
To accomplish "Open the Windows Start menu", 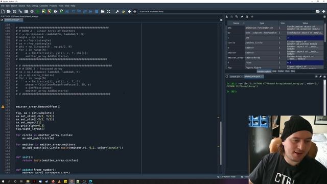I will pyautogui.click(x=3, y=181).
